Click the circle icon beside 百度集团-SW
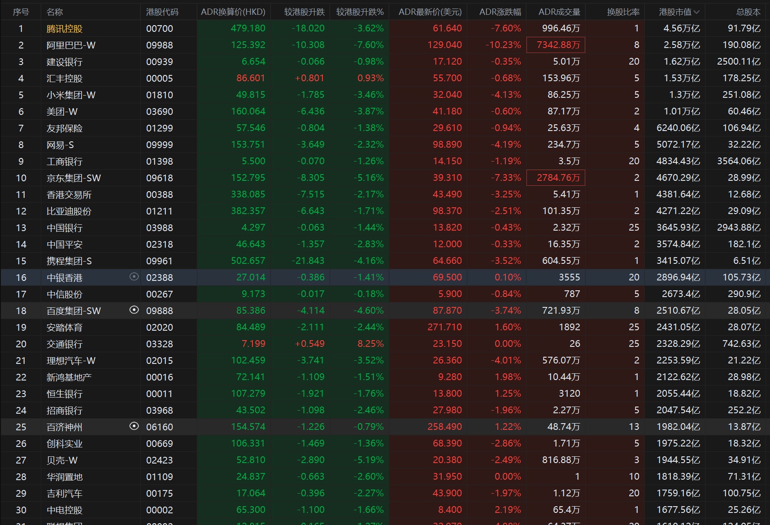770x525 pixels. coord(134,310)
